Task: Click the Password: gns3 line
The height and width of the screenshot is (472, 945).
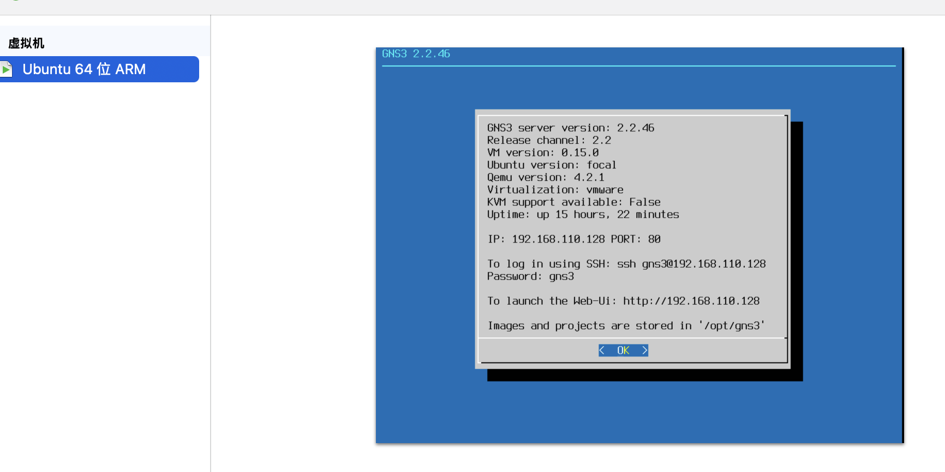Action: [x=530, y=276]
